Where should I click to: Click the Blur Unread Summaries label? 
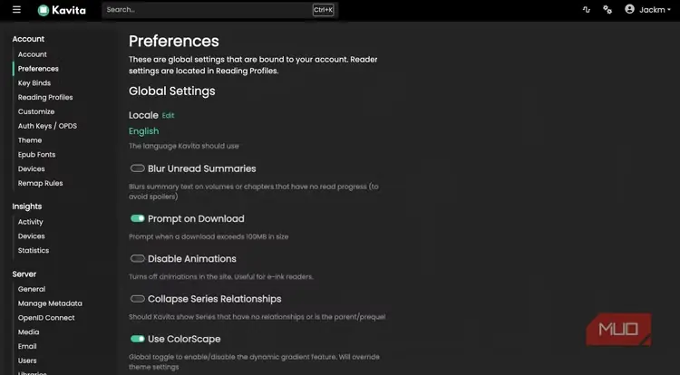tap(201, 168)
